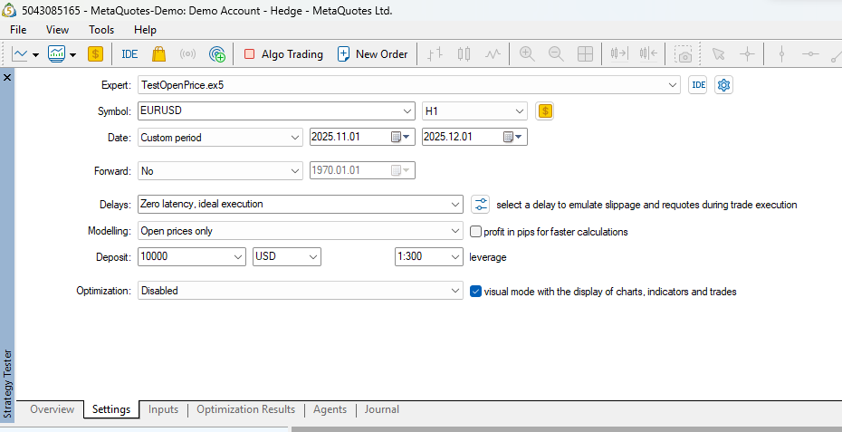Click the screenshot camera icon

coord(683,53)
